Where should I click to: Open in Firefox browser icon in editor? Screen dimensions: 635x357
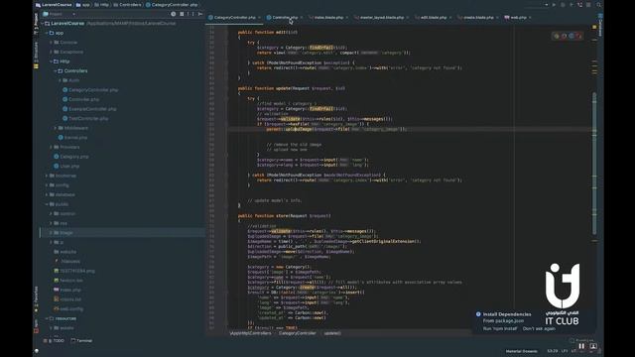565,36
